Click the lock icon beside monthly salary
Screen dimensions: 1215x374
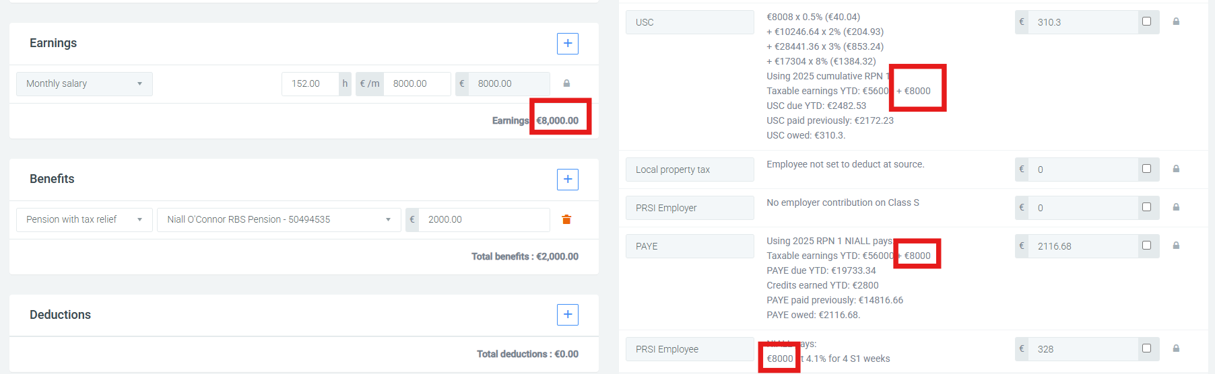[x=566, y=84]
